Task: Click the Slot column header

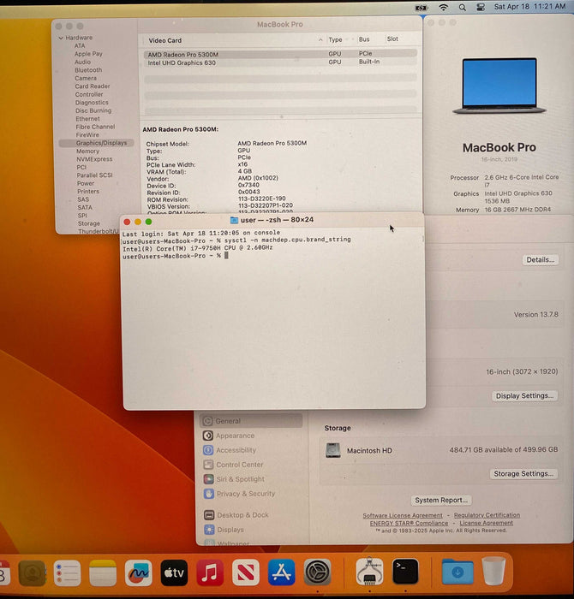Action: 392,39
